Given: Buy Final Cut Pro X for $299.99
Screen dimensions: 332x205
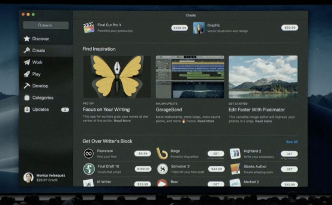Looking at the screenshot, I should (179, 28).
